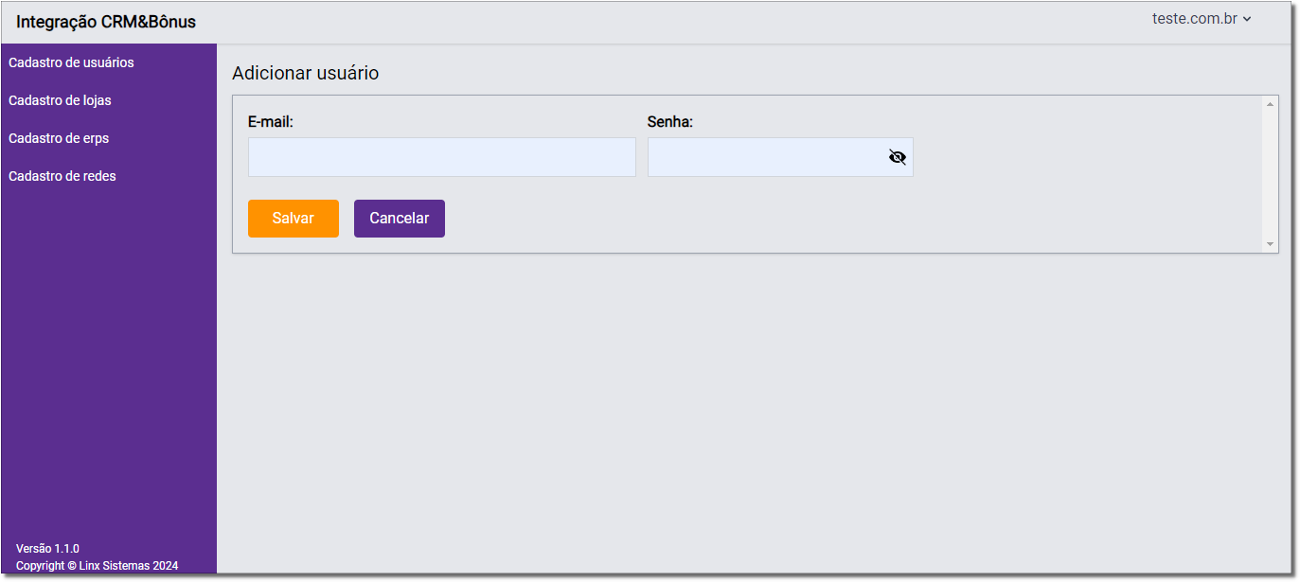Select Cadastro de erps in sidebar
The image size is (1300, 582).
pyautogui.click(x=59, y=138)
